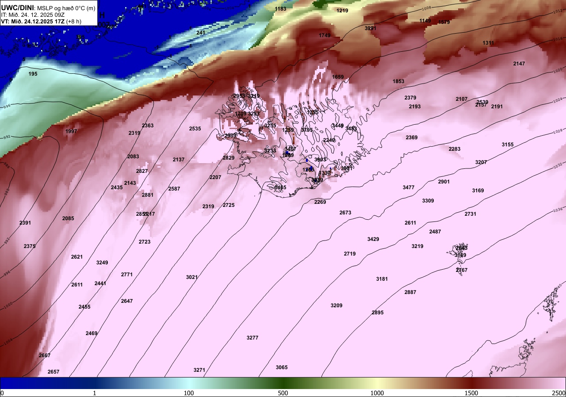
Task: Select the height value 1749
Action: [x=325, y=35]
